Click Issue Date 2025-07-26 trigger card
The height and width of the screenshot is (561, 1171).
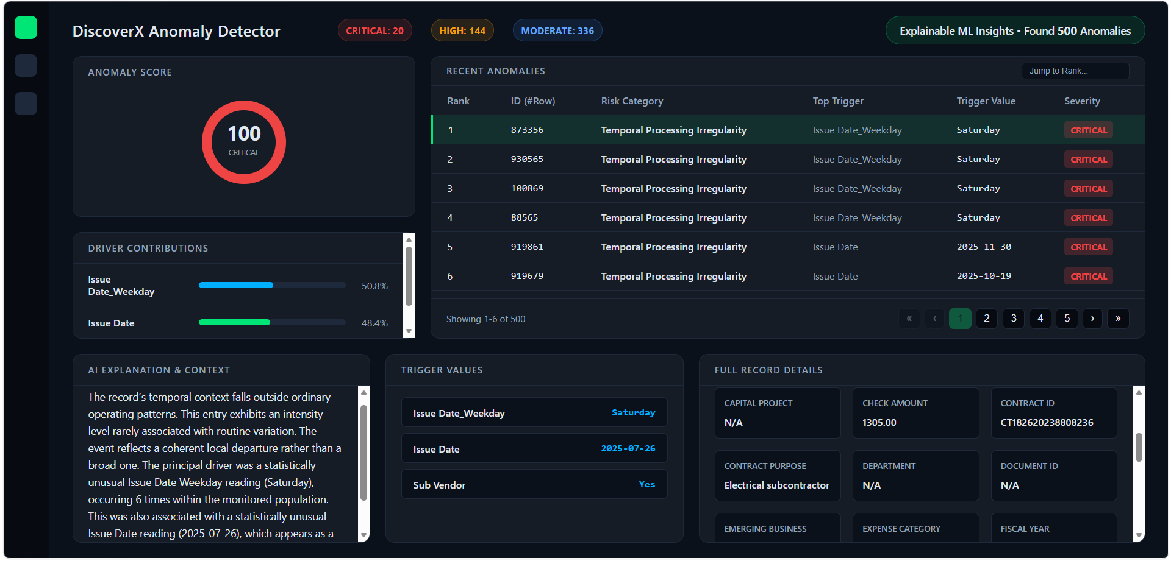pos(534,448)
